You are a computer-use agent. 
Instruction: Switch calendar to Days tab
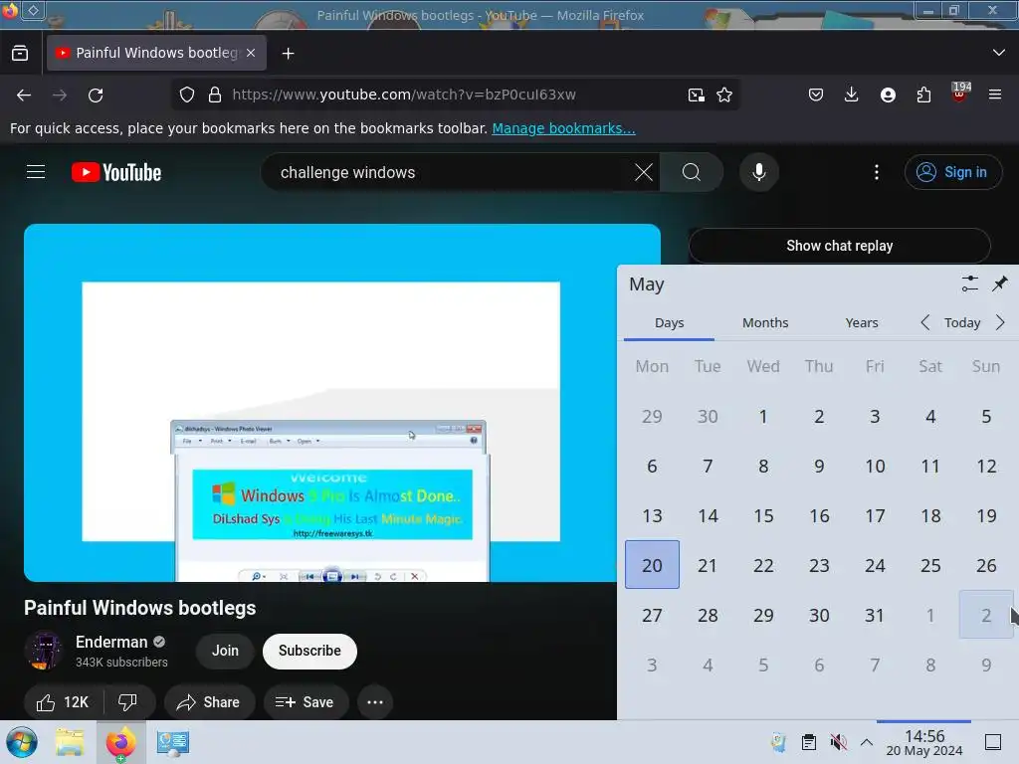pyautogui.click(x=669, y=323)
